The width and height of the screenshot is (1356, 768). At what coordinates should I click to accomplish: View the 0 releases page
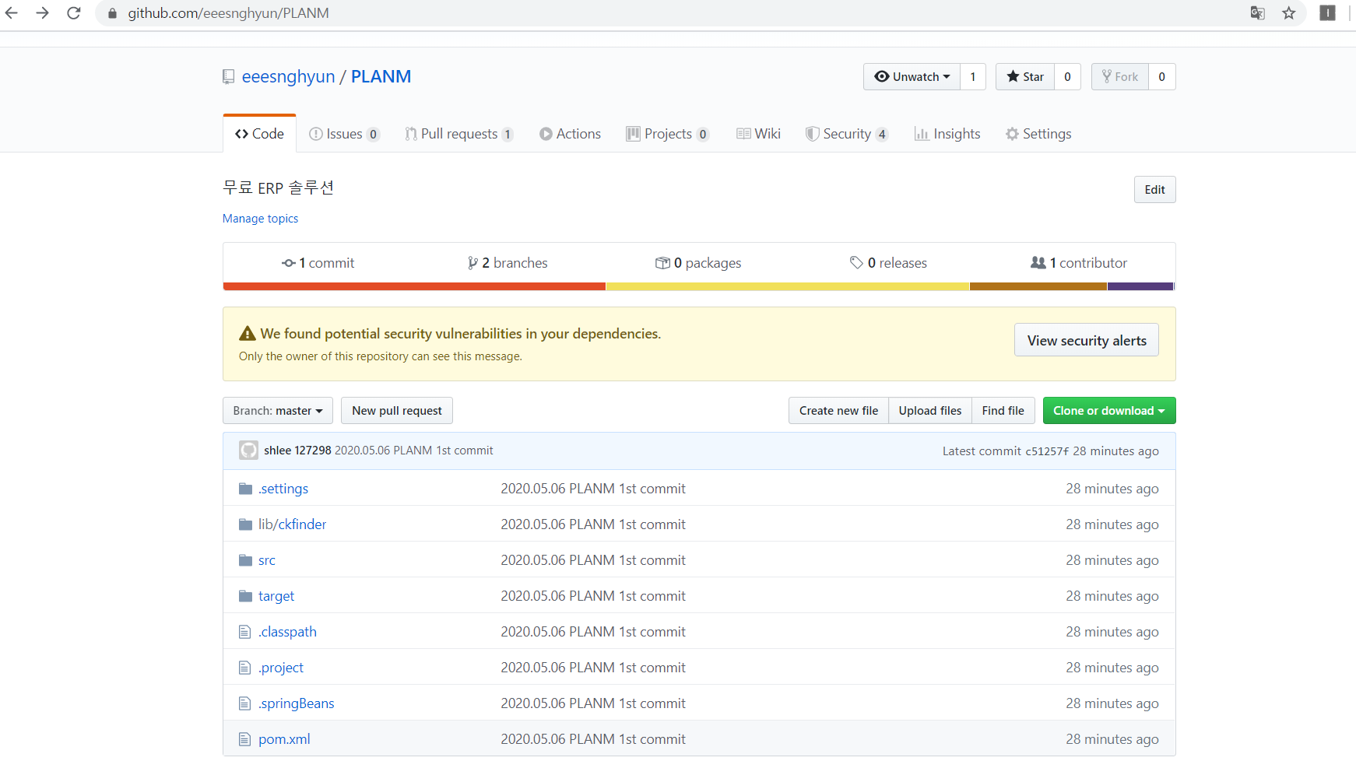888,263
